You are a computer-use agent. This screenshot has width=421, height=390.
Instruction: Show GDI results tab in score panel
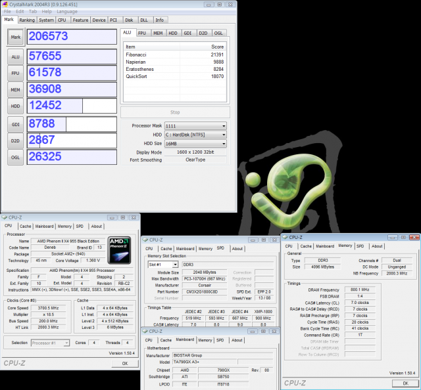187,33
